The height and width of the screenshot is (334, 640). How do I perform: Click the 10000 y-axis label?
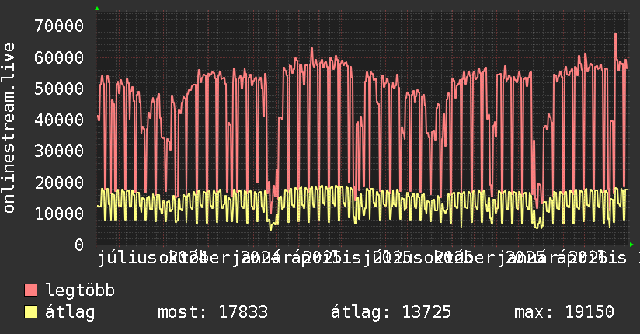coord(59,214)
